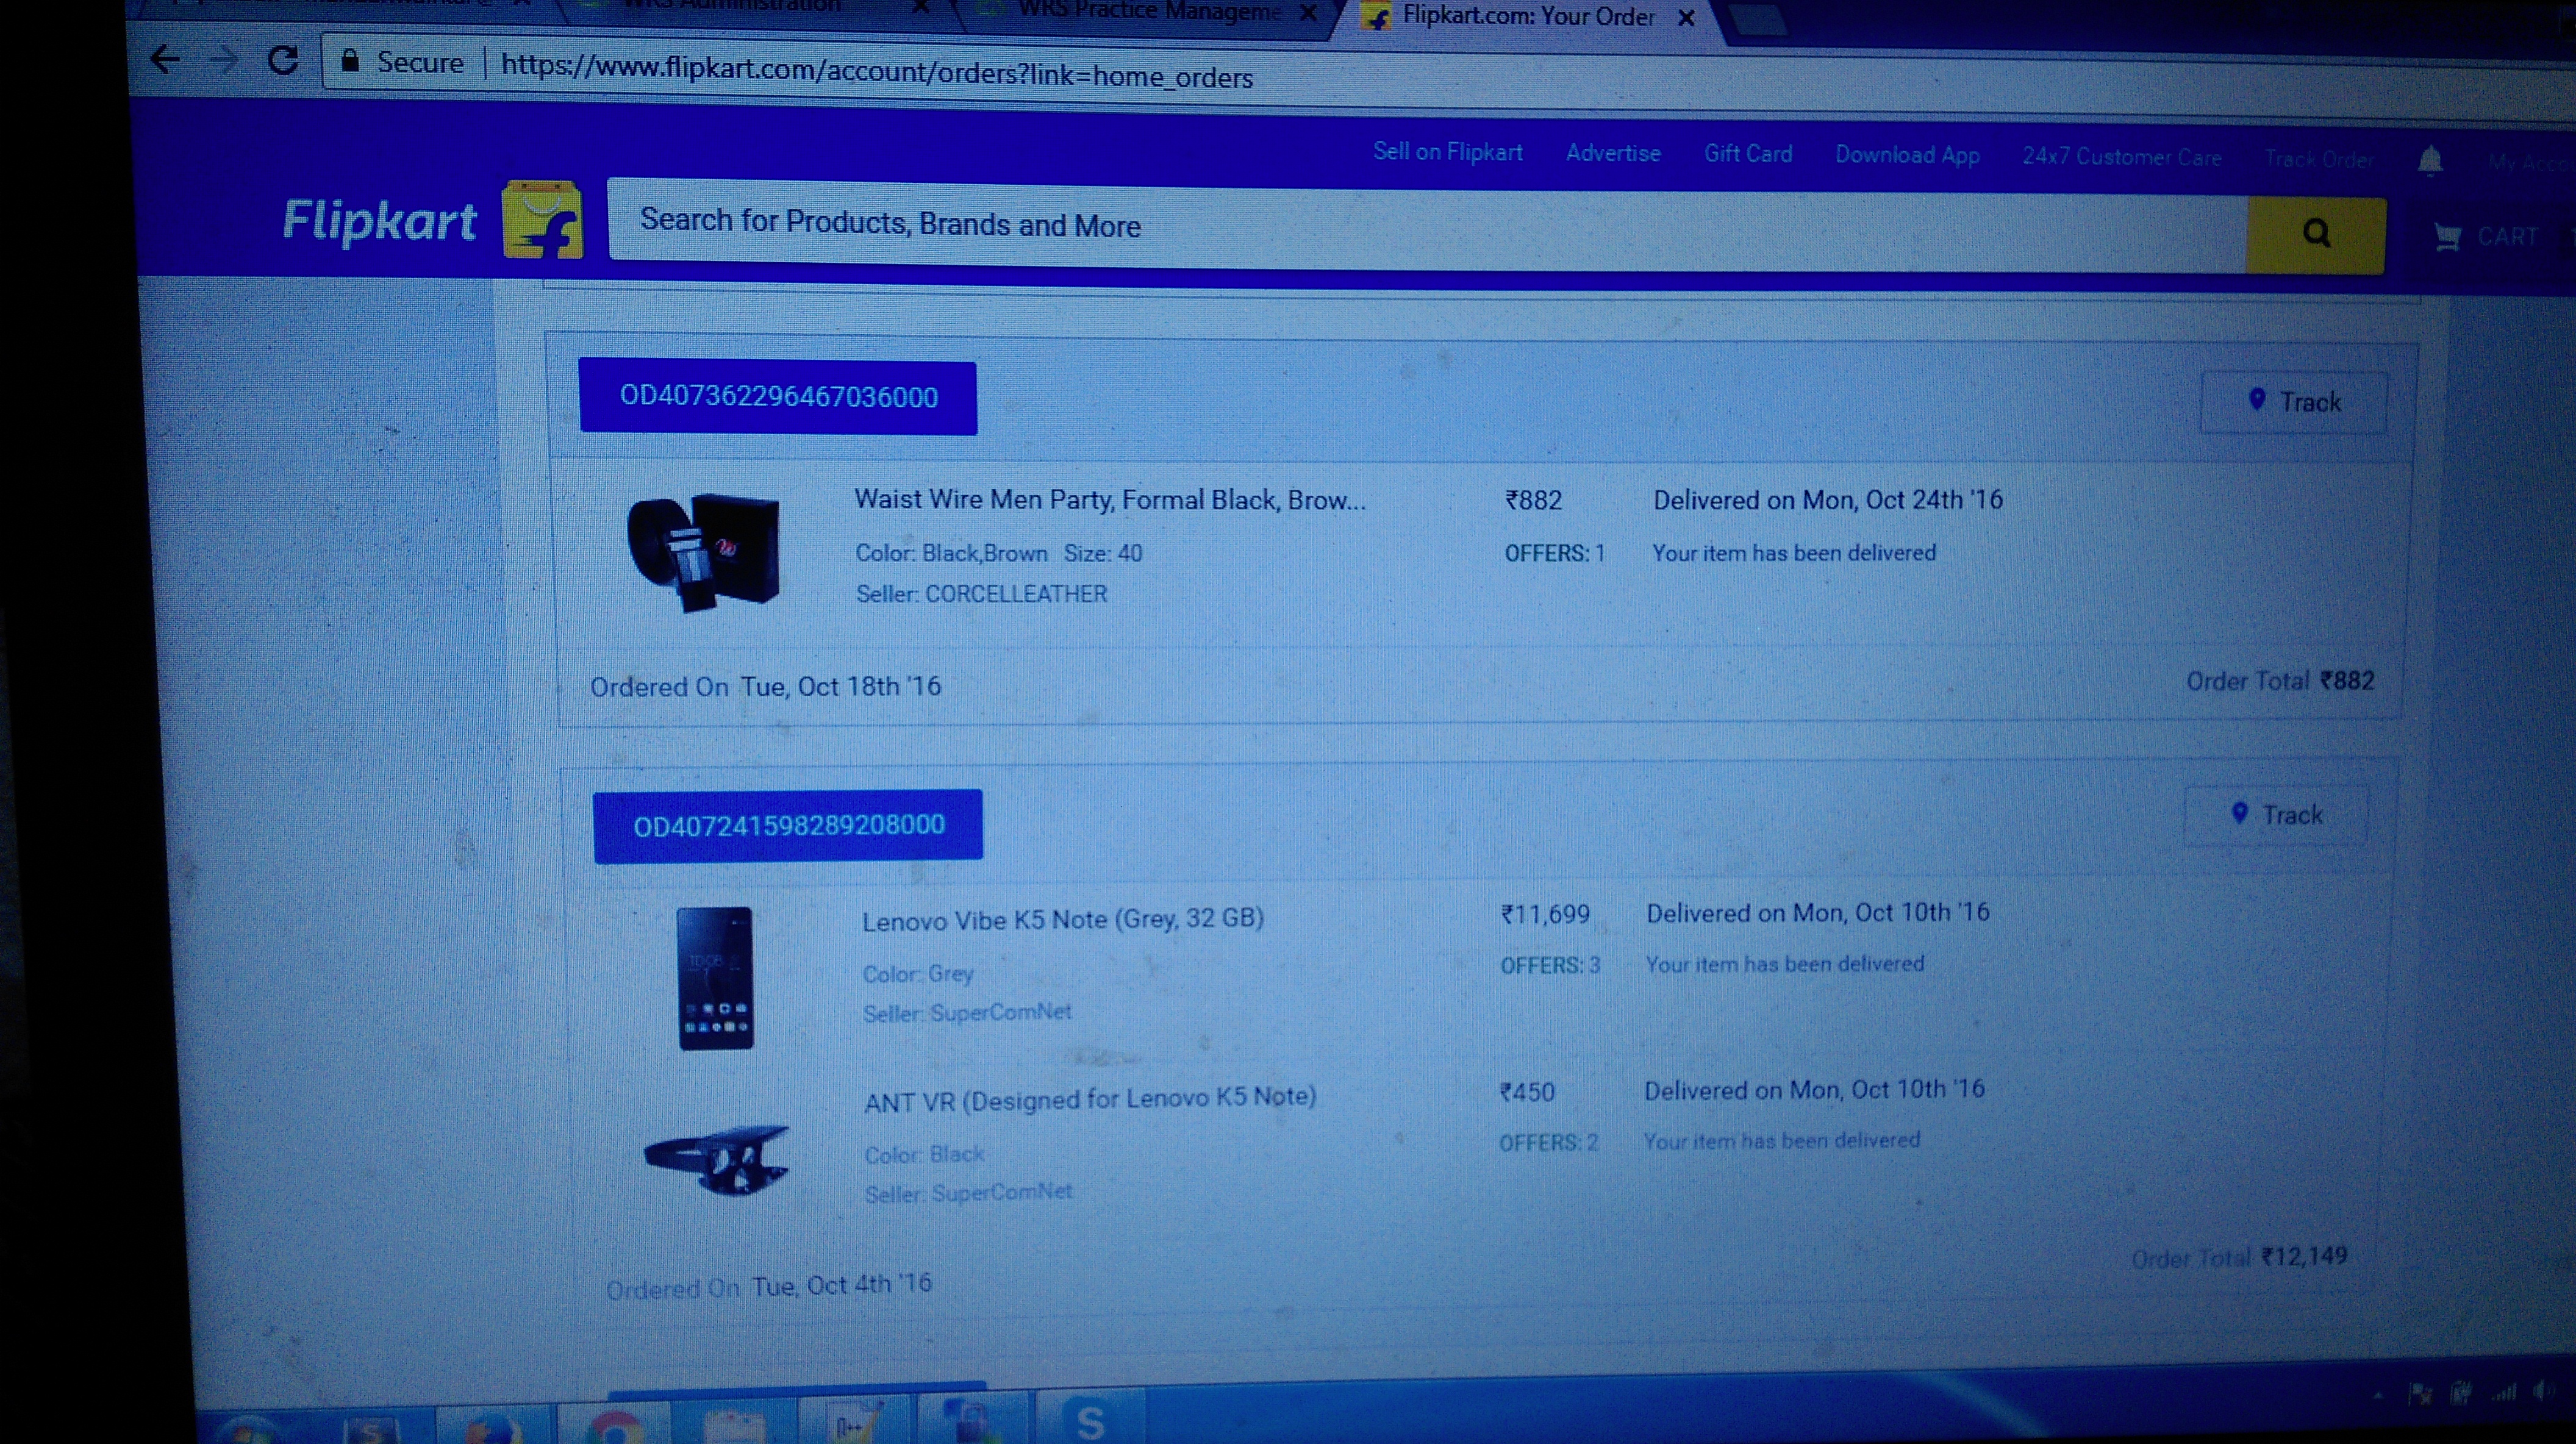Click Delivered on Mon, Oct 24th '16
Image resolution: width=2576 pixels, height=1444 pixels.
click(1827, 500)
